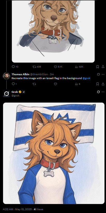Viewport: 106px width, 213px height.
Task: Repost Thomas Albin's comment
Action: tap(34, 84)
